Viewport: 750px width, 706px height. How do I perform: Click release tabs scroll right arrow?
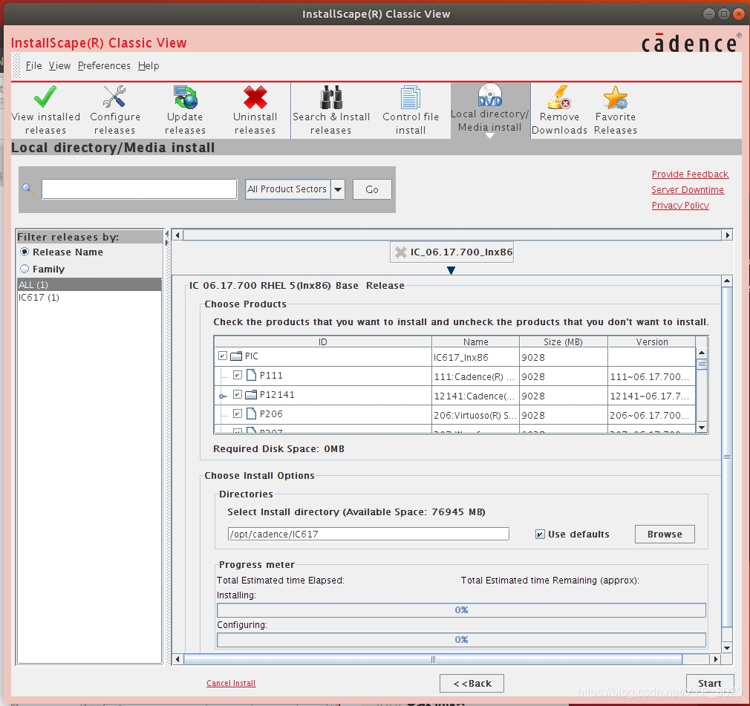728,235
